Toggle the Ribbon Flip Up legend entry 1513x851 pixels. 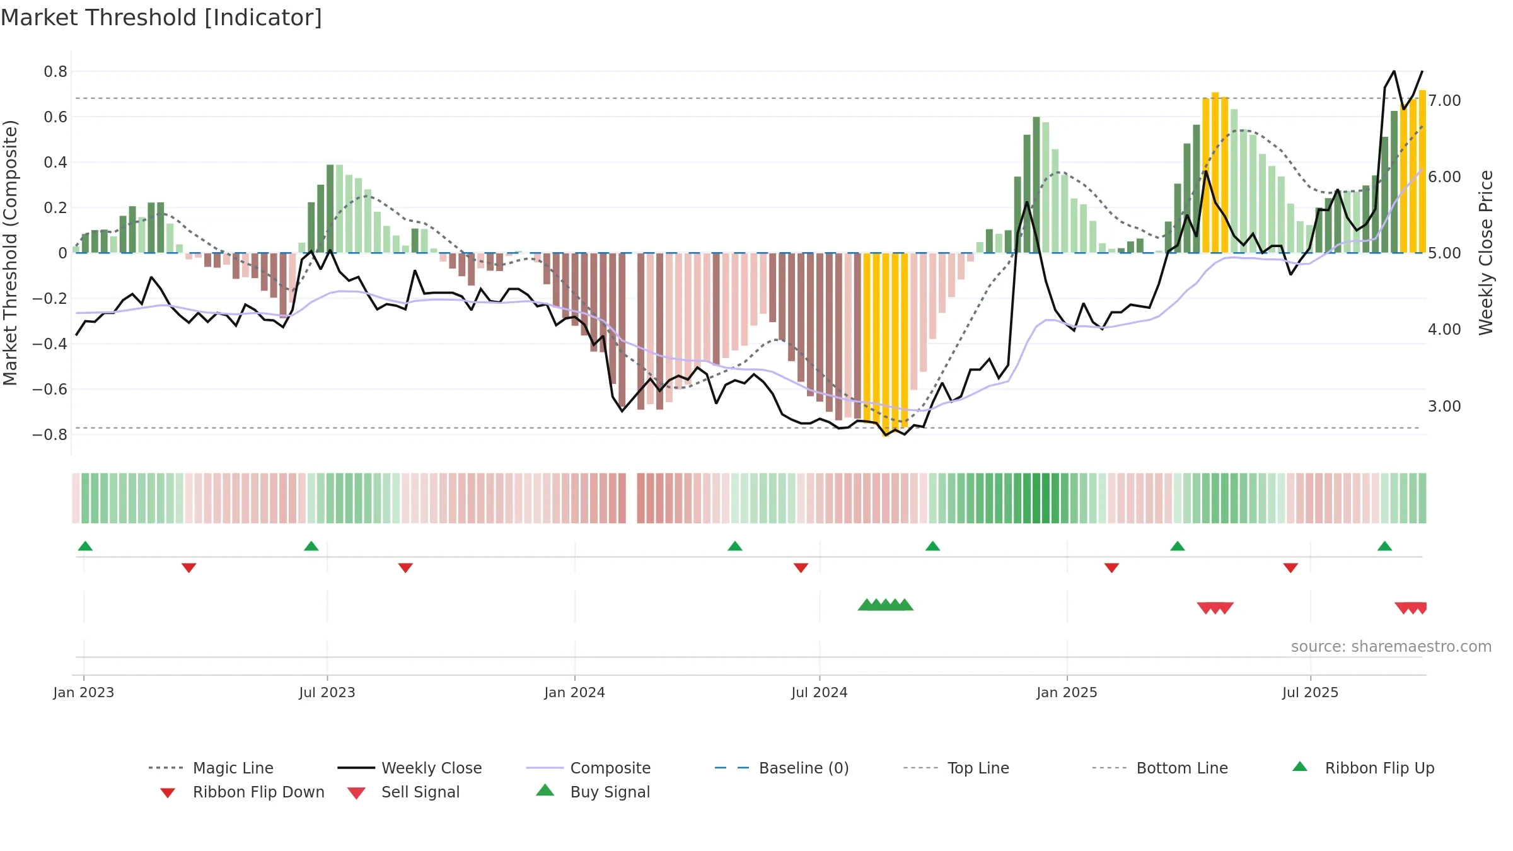click(1364, 768)
